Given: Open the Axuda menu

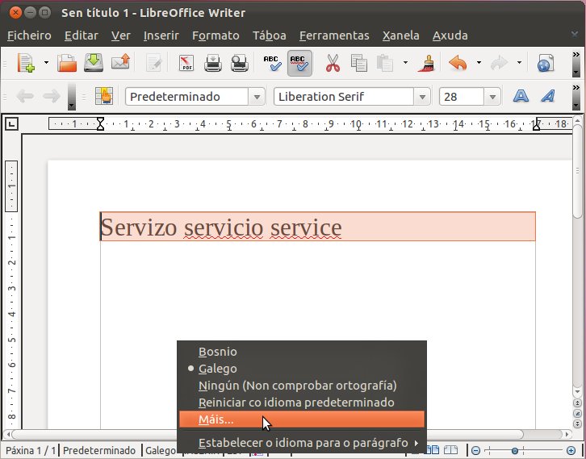Looking at the screenshot, I should tap(450, 35).
